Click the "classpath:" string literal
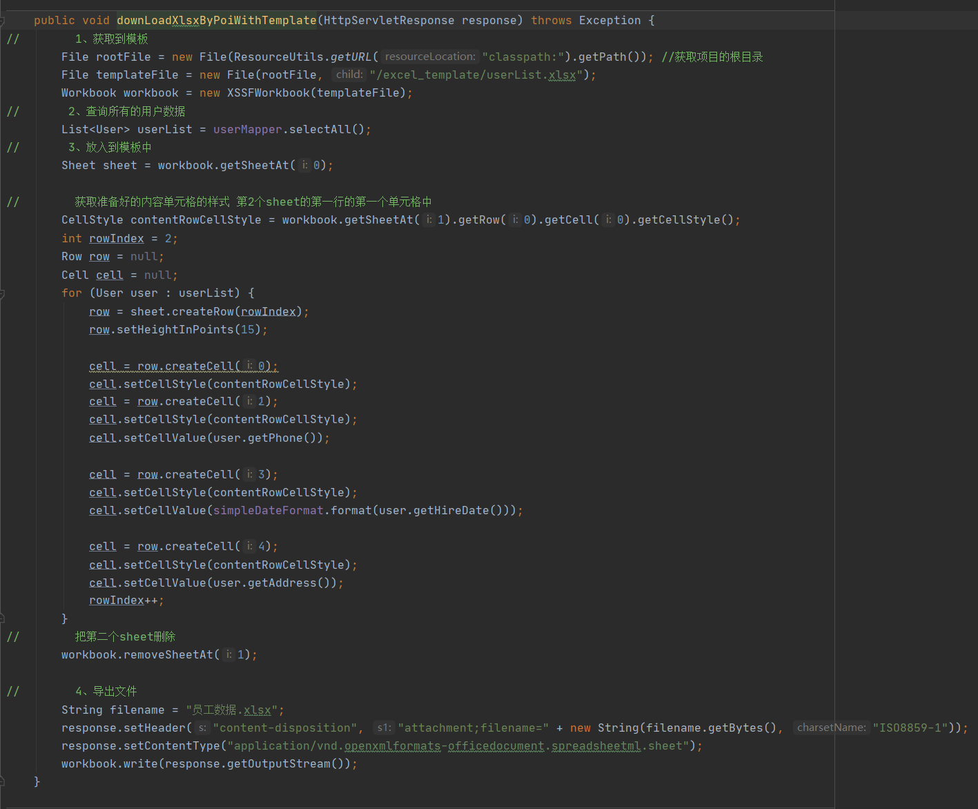This screenshot has height=809, width=978. tap(523, 57)
